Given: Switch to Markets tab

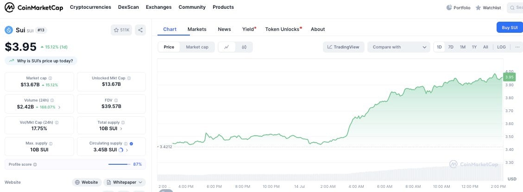Looking at the screenshot, I should [197, 29].
